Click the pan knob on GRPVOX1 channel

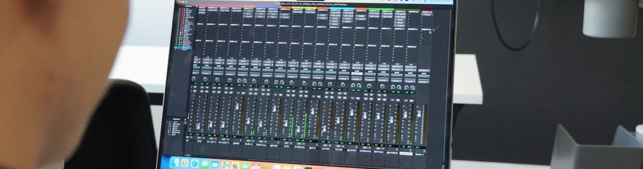tap(382, 86)
